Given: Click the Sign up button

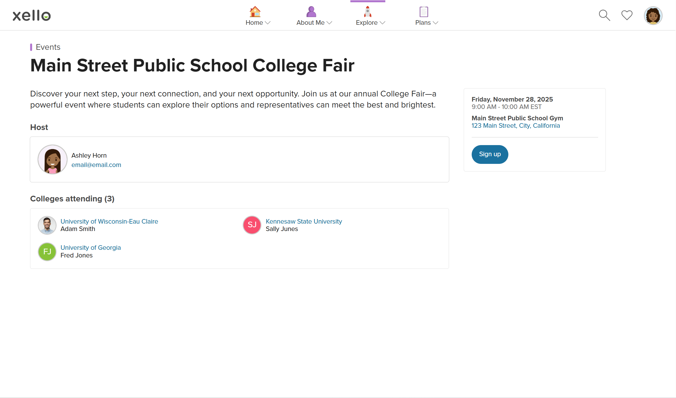Looking at the screenshot, I should tap(490, 154).
